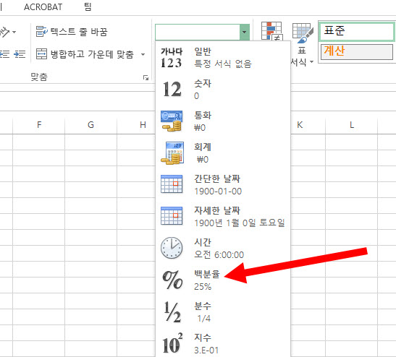
Task: Select column G header
Action: click(x=91, y=125)
